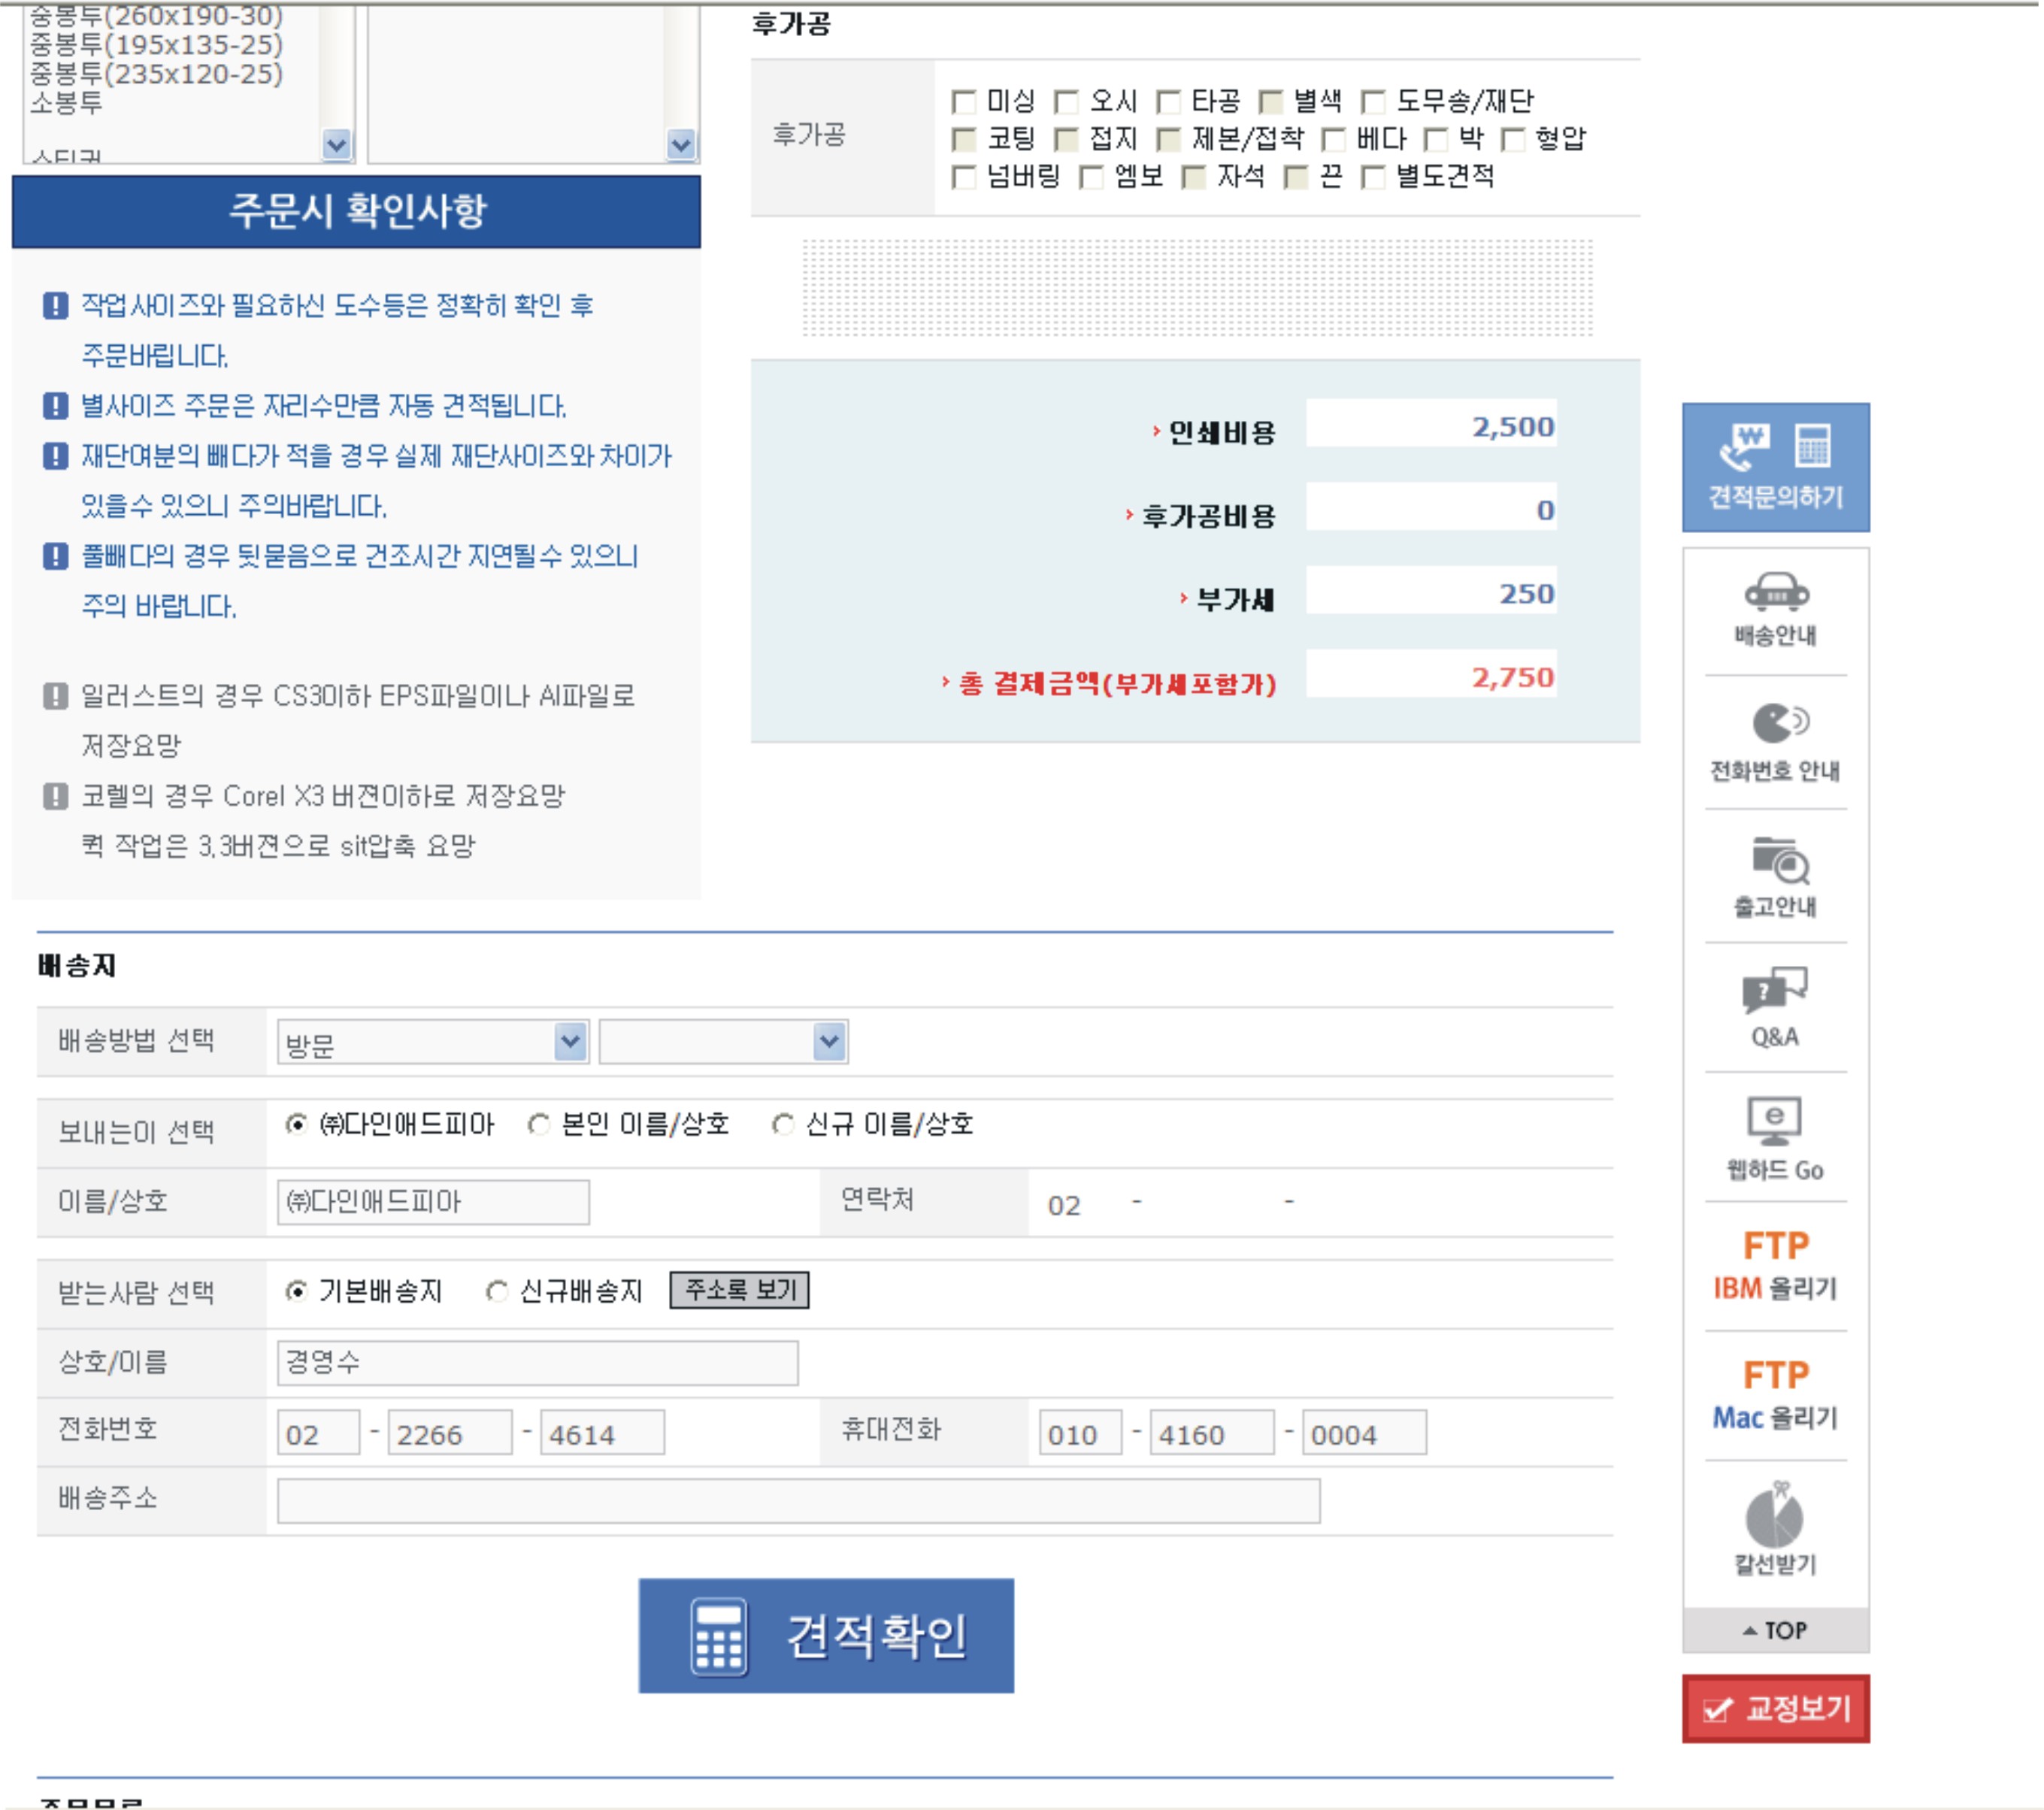The width and height of the screenshot is (2044, 1810).
Task: Open FTP Mac 올리기 upload link
Action: (x=1774, y=1394)
